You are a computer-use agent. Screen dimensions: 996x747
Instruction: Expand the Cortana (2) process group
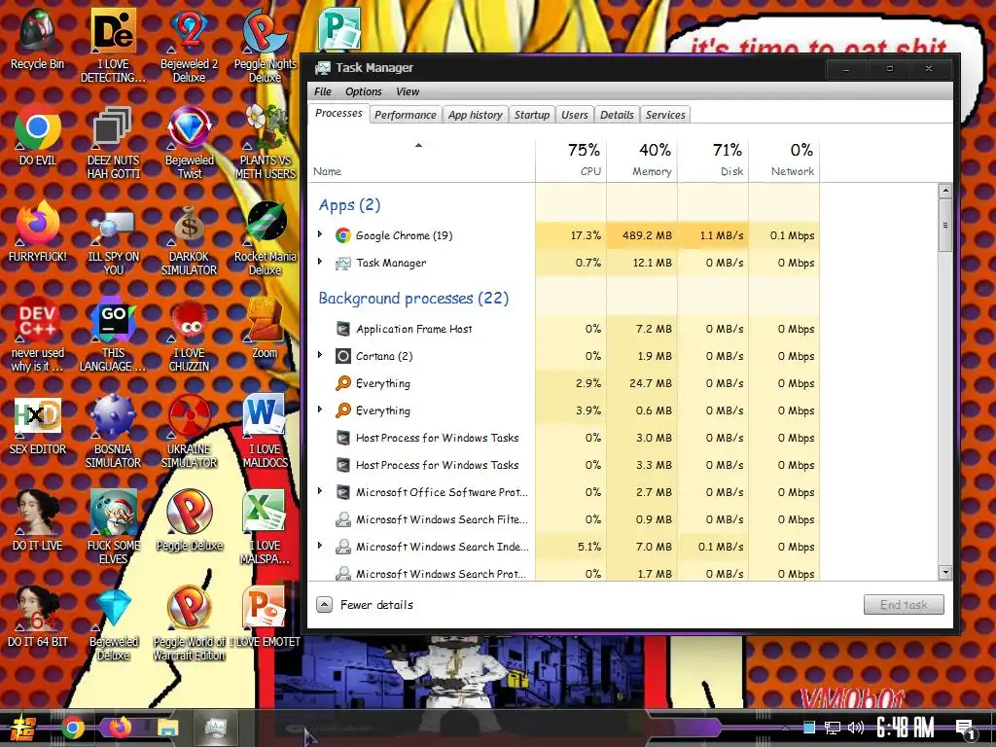click(x=320, y=354)
